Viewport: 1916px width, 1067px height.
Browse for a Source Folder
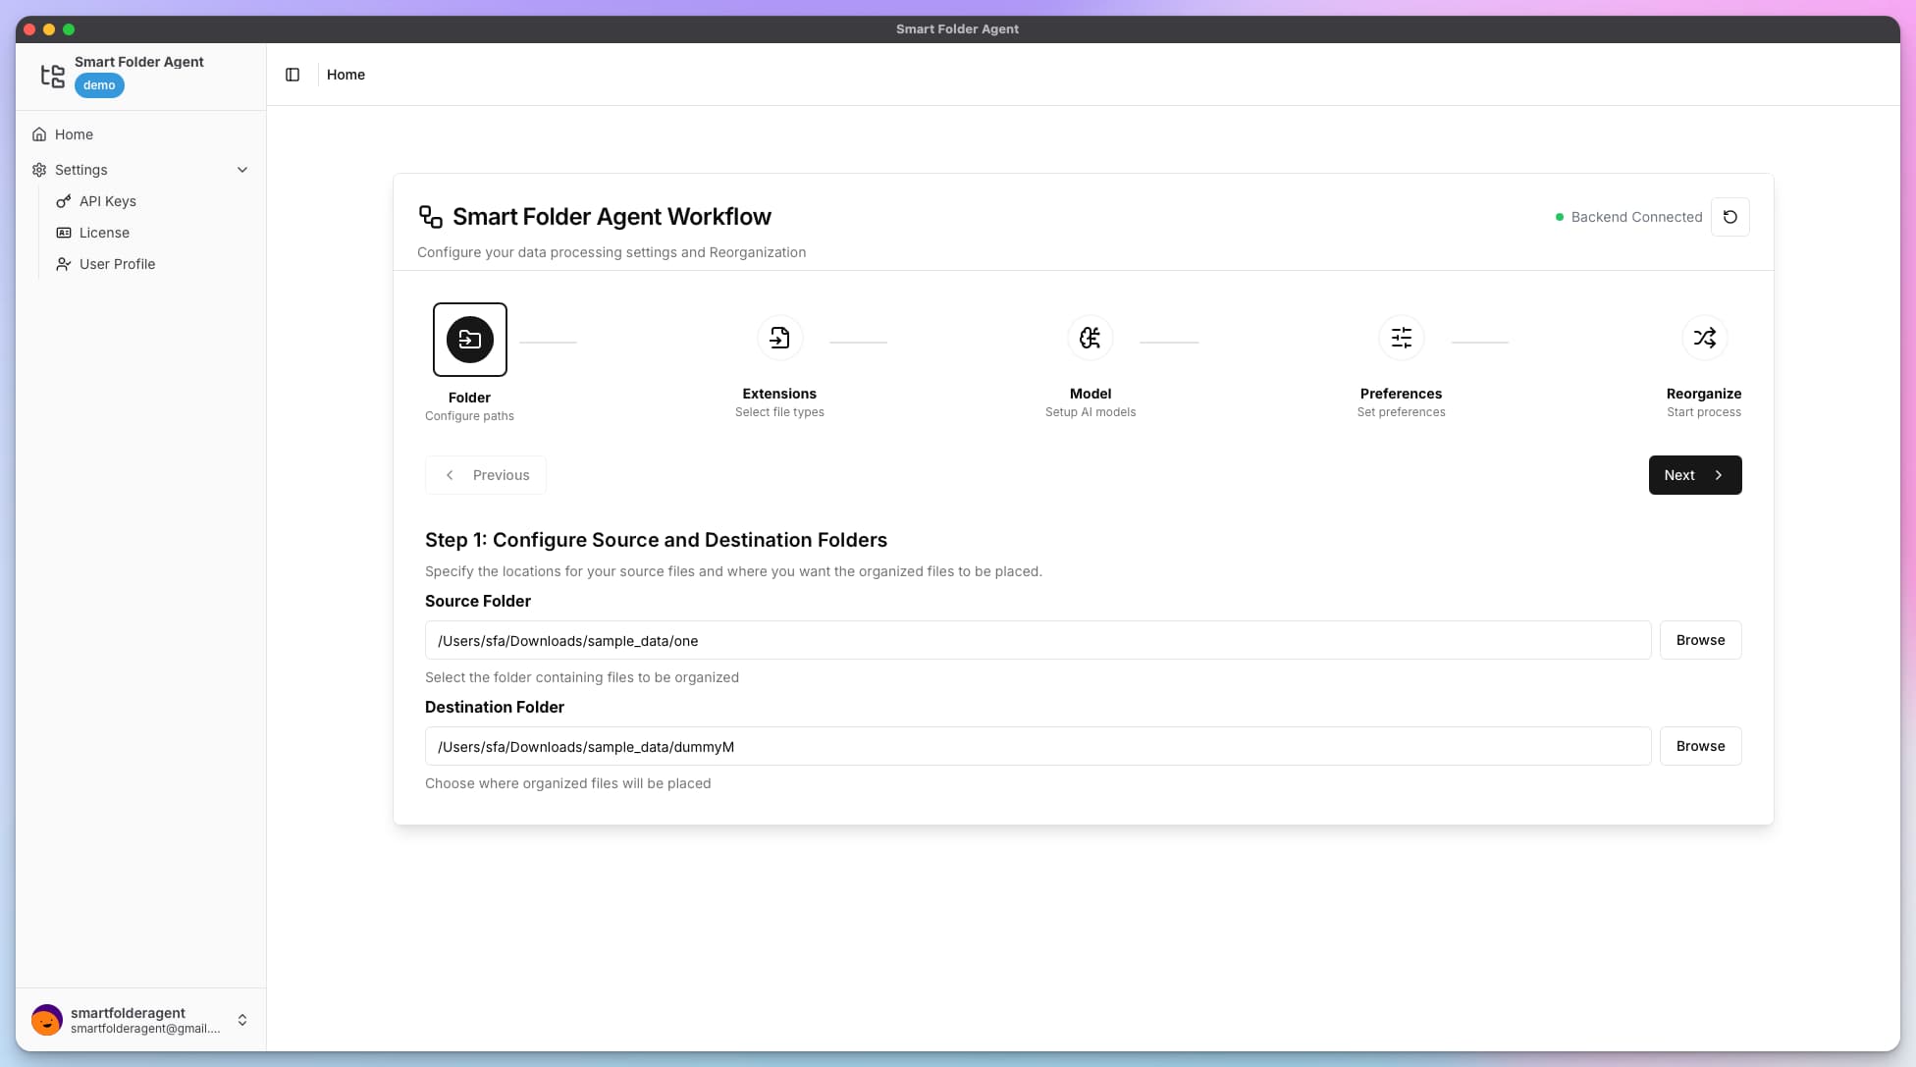pos(1700,640)
